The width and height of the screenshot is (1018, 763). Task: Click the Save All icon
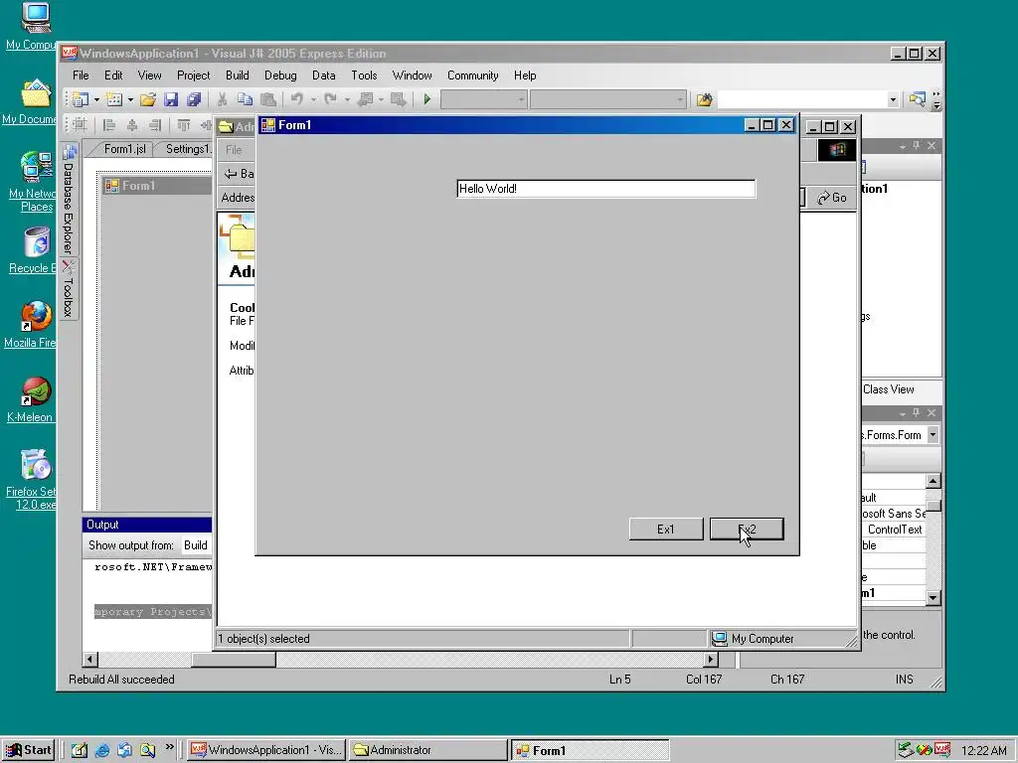pos(194,99)
